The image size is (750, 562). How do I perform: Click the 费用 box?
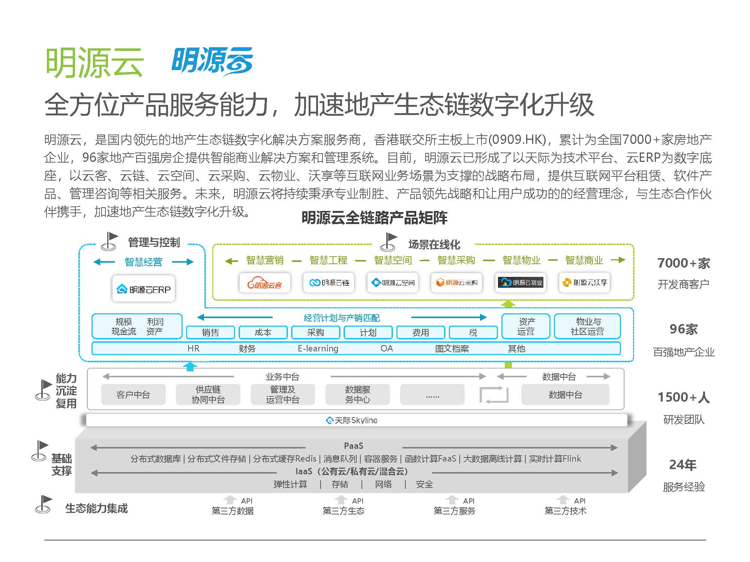tap(420, 332)
